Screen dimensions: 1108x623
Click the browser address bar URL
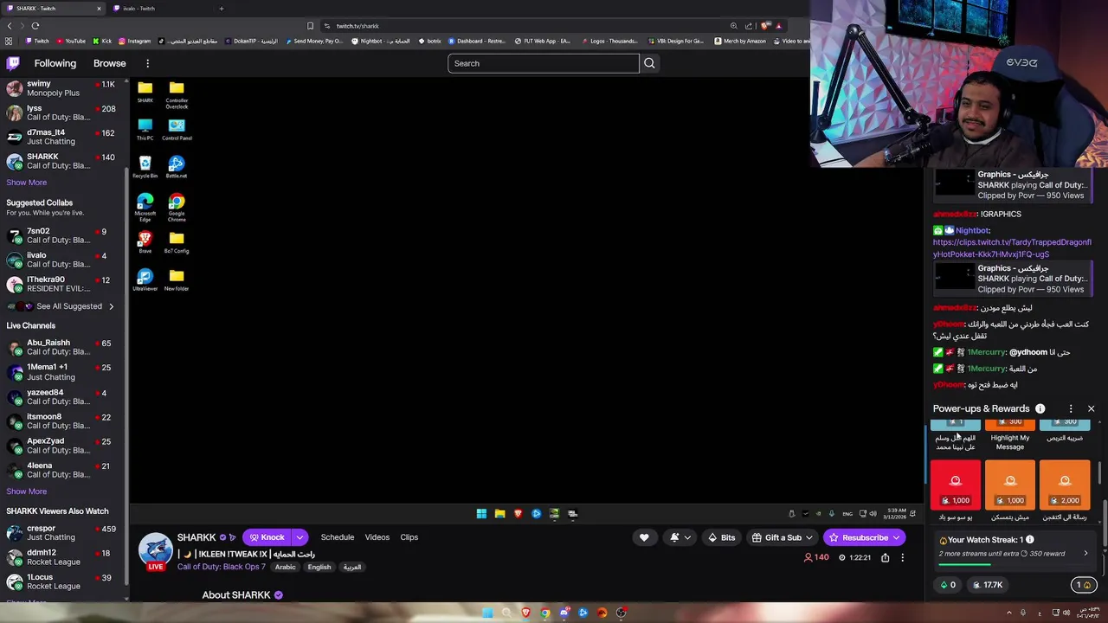(x=358, y=26)
